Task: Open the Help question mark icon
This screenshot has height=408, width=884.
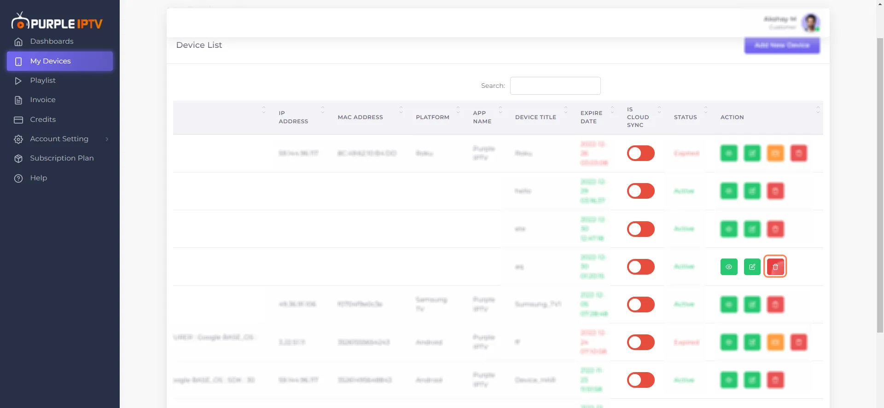Action: pos(18,178)
